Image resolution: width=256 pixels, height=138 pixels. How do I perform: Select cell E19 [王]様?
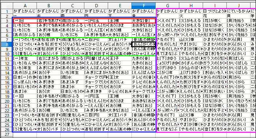point(120,96)
